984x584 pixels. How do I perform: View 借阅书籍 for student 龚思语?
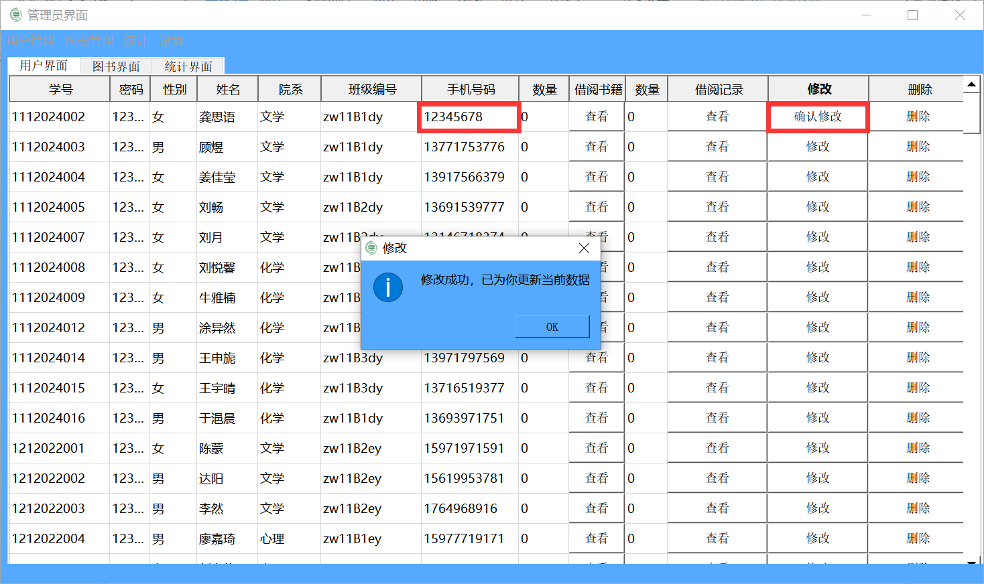click(x=597, y=117)
